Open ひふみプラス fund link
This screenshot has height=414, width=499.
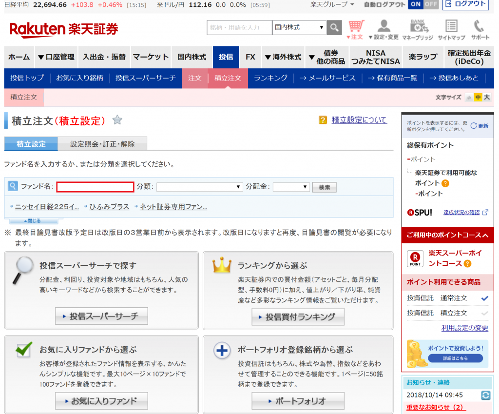[x=109, y=207]
